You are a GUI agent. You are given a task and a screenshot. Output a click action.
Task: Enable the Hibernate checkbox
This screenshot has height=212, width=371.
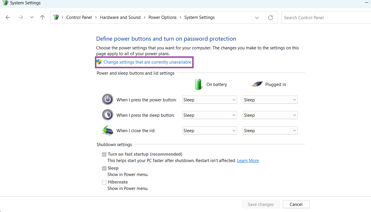[104, 182]
